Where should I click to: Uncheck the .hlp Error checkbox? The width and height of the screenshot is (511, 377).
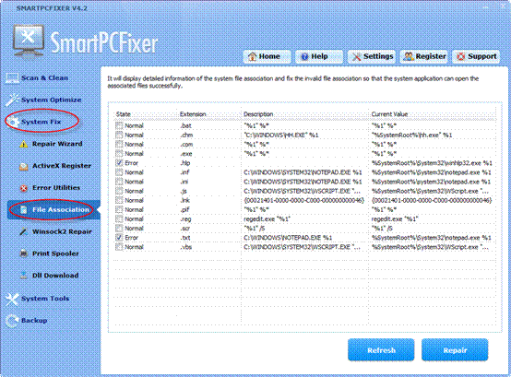pos(119,163)
